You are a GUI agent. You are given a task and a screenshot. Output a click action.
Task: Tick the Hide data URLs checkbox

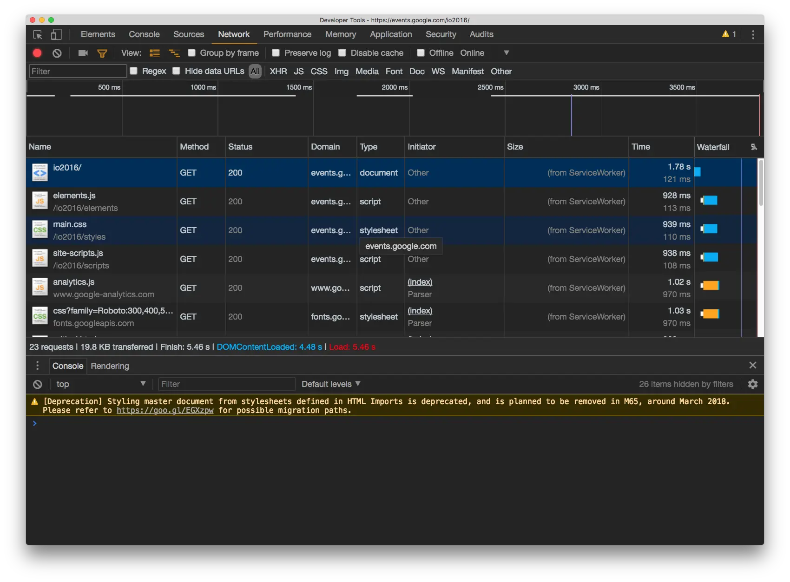(x=177, y=71)
